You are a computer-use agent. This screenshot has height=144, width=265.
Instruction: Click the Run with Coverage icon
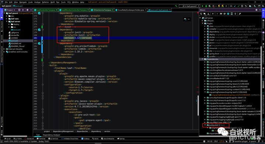tap(210, 6)
